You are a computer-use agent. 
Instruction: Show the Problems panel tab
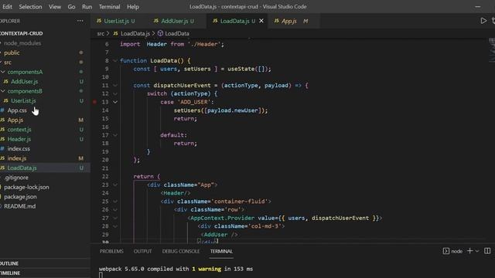pos(111,251)
